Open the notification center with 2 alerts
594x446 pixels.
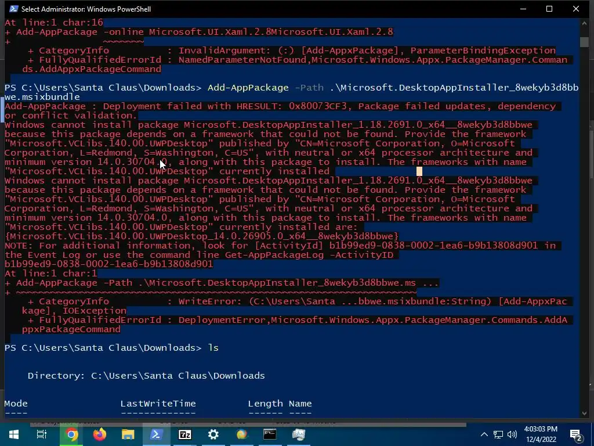576,435
